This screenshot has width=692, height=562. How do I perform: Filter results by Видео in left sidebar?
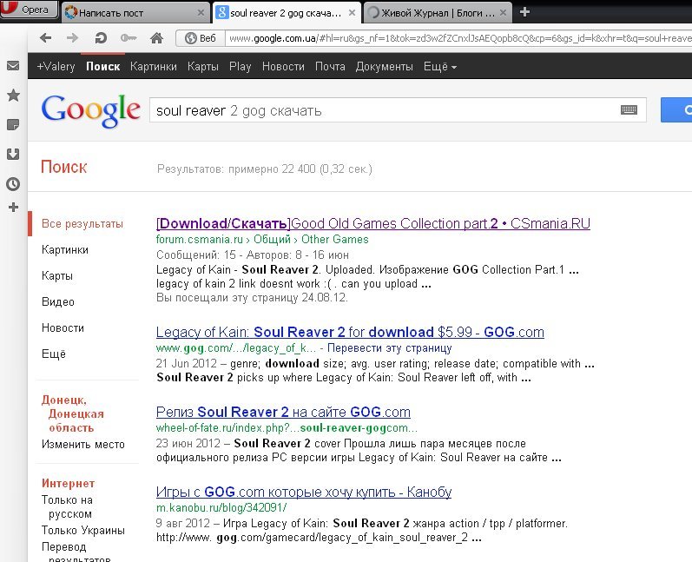[x=58, y=301]
